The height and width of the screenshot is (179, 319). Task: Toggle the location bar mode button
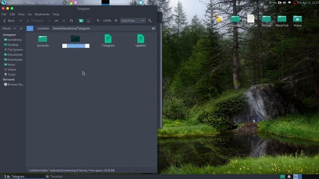tap(30, 29)
